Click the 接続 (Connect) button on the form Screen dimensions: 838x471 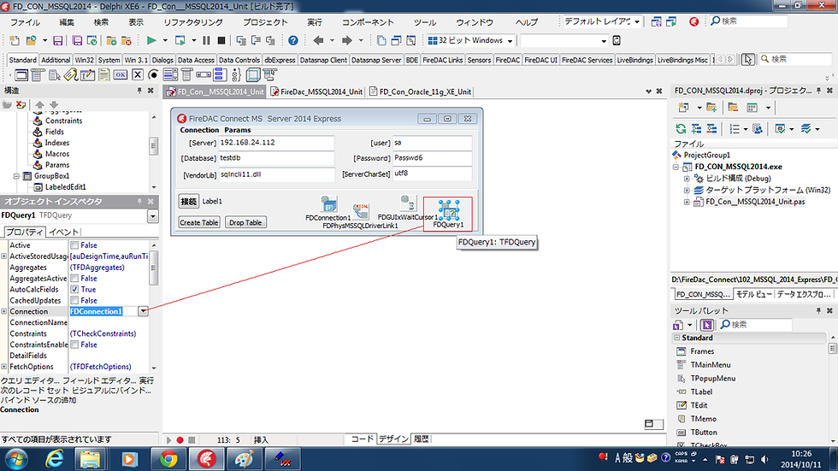point(189,202)
